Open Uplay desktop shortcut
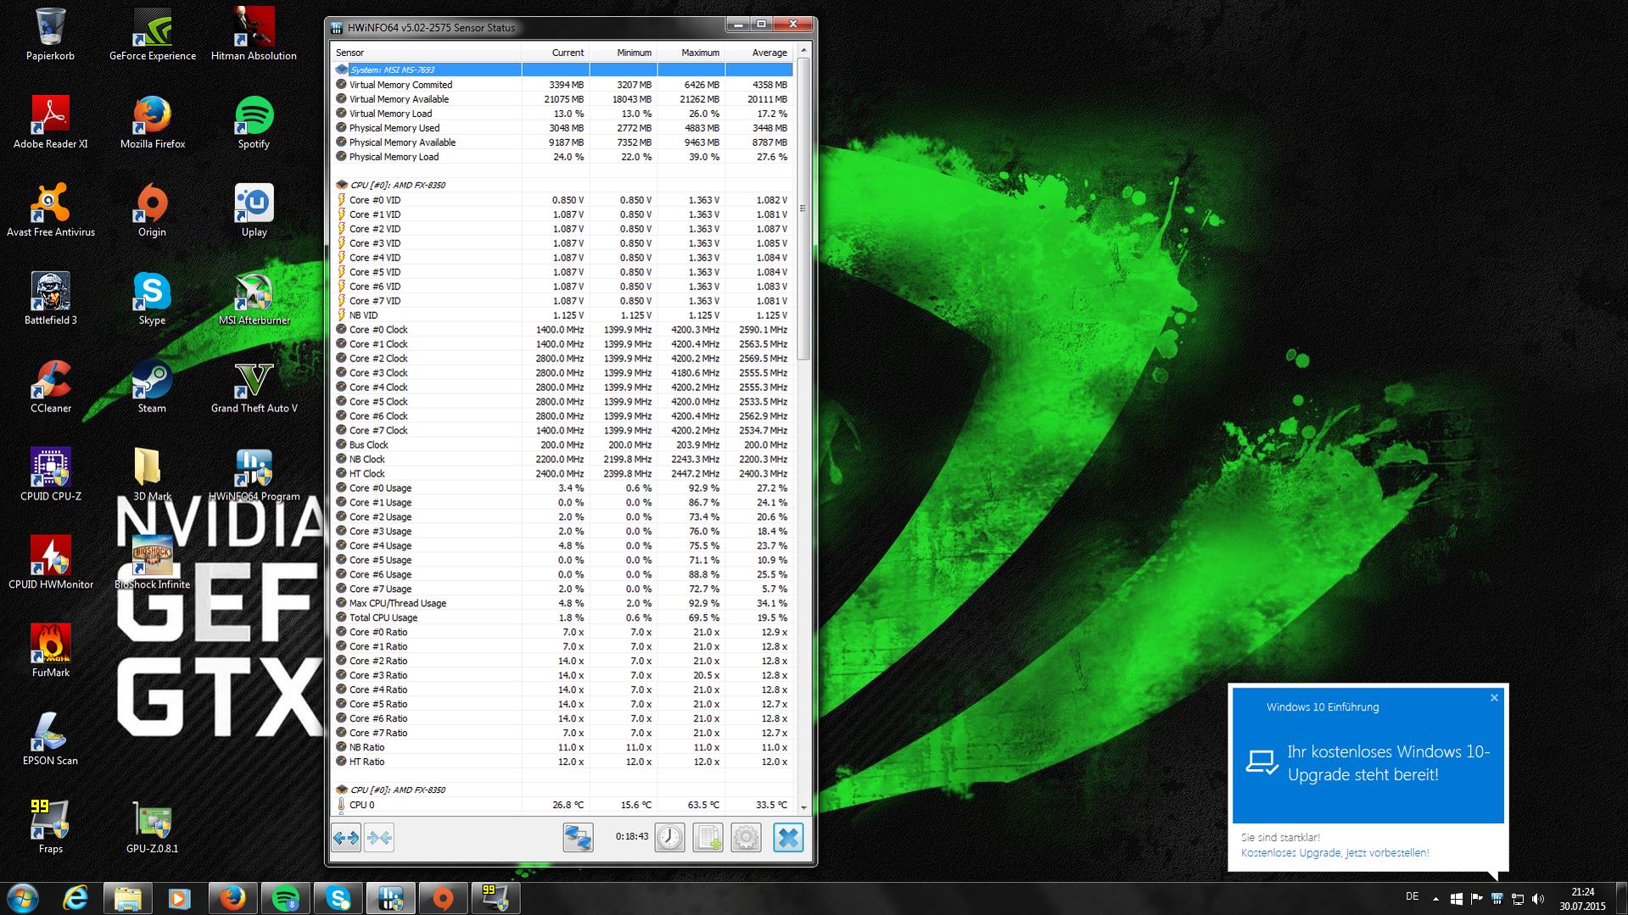Viewport: 1628px width, 915px height. click(x=254, y=211)
